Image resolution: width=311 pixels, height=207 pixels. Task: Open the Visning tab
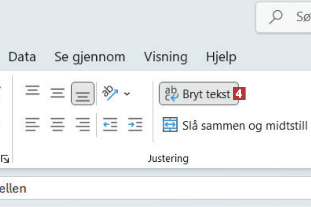pos(165,57)
